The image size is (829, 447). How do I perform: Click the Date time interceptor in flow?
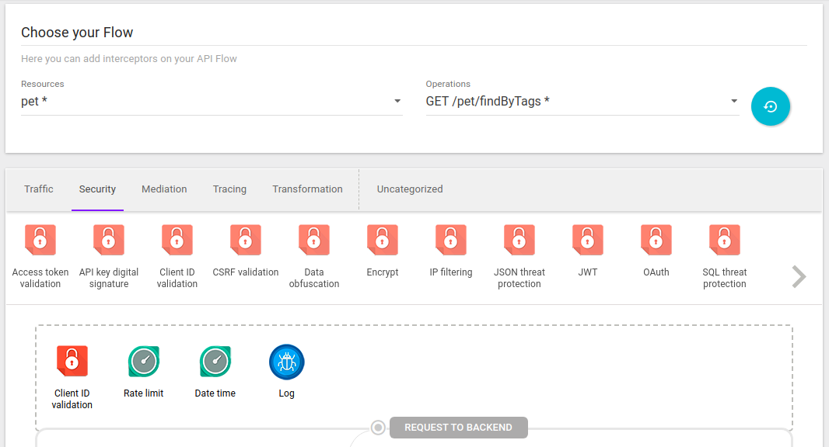click(215, 362)
